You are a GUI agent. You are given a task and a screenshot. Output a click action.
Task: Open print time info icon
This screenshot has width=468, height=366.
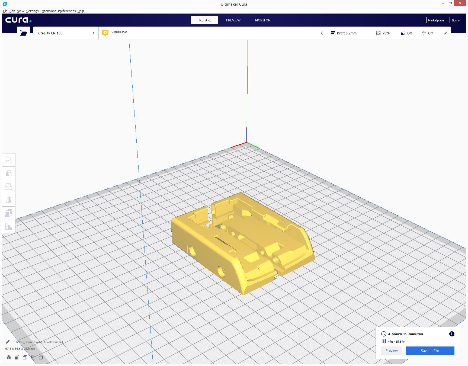452,334
